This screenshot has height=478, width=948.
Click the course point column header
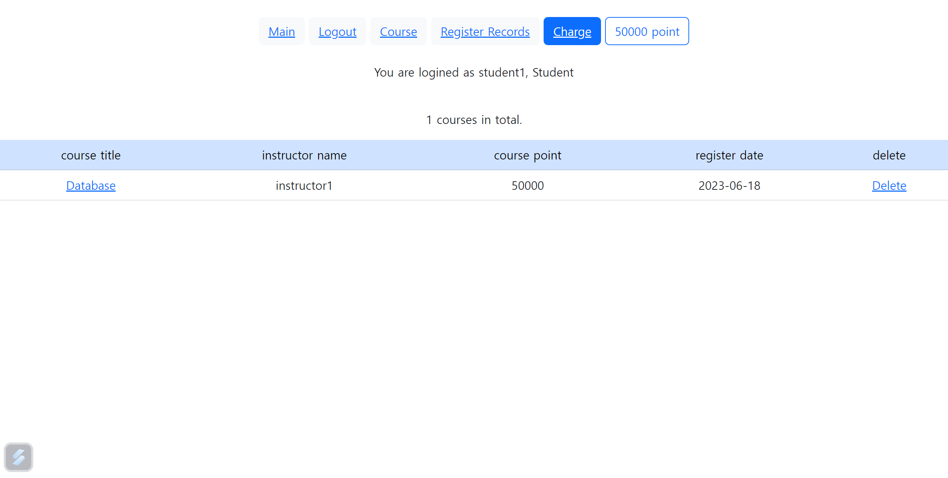tap(527, 155)
